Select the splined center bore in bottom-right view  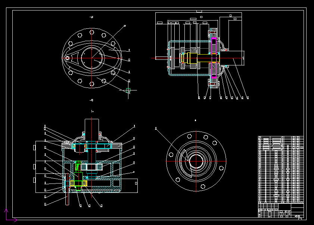(x=196, y=161)
